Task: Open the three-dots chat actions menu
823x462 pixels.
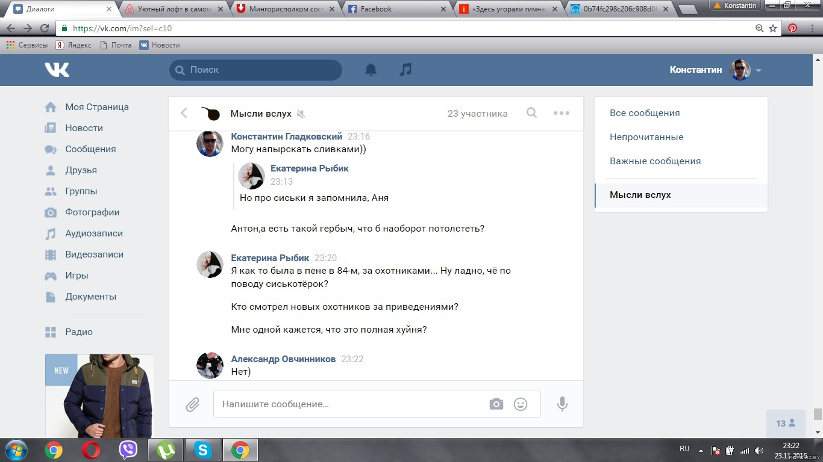Action: pos(561,113)
